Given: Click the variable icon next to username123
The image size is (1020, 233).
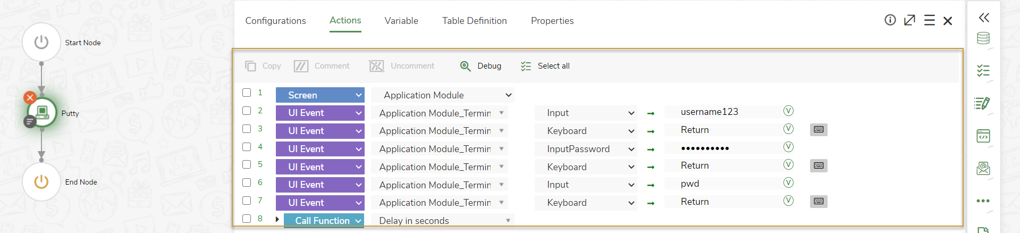Looking at the screenshot, I should 788,111.
